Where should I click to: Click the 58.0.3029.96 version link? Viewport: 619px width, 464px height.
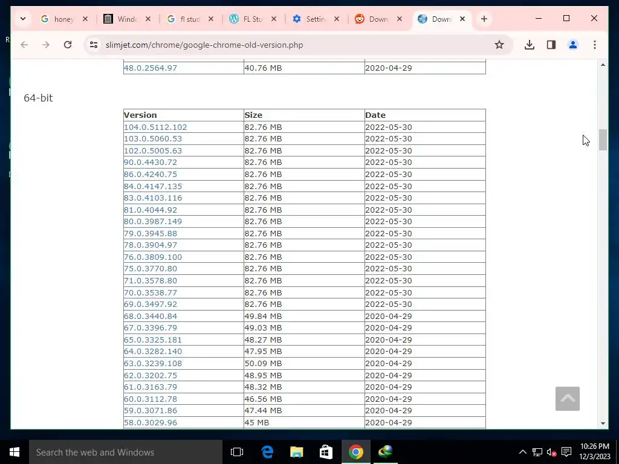pos(151,422)
